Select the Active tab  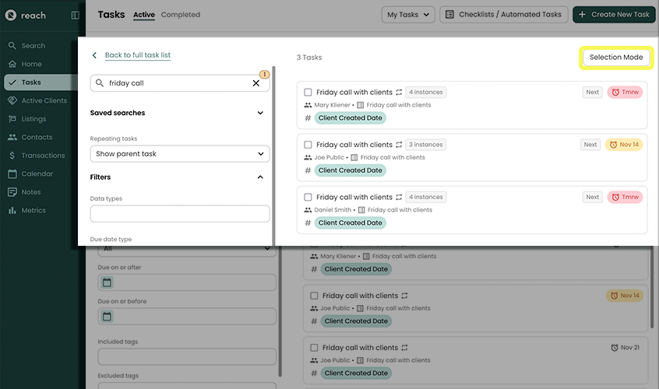144,15
